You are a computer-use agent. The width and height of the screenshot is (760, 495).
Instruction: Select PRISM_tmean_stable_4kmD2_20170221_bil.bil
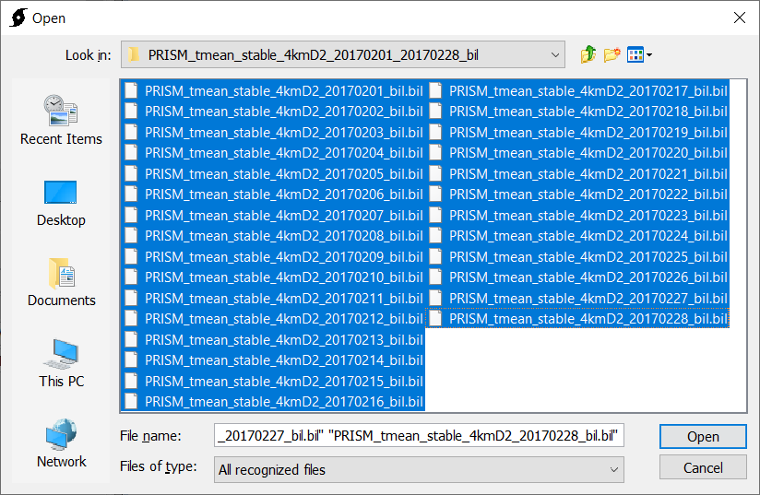[x=577, y=174]
